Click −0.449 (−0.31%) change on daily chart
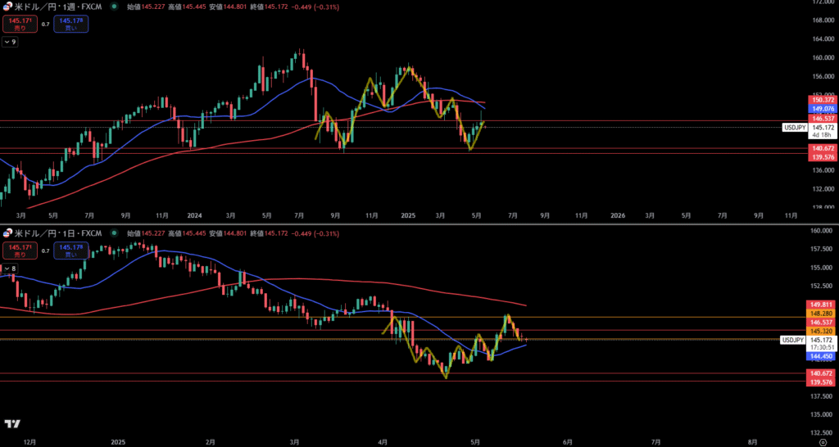 click(315, 233)
